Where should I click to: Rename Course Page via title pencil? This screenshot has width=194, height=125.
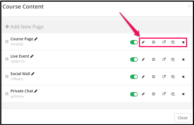[36, 39]
